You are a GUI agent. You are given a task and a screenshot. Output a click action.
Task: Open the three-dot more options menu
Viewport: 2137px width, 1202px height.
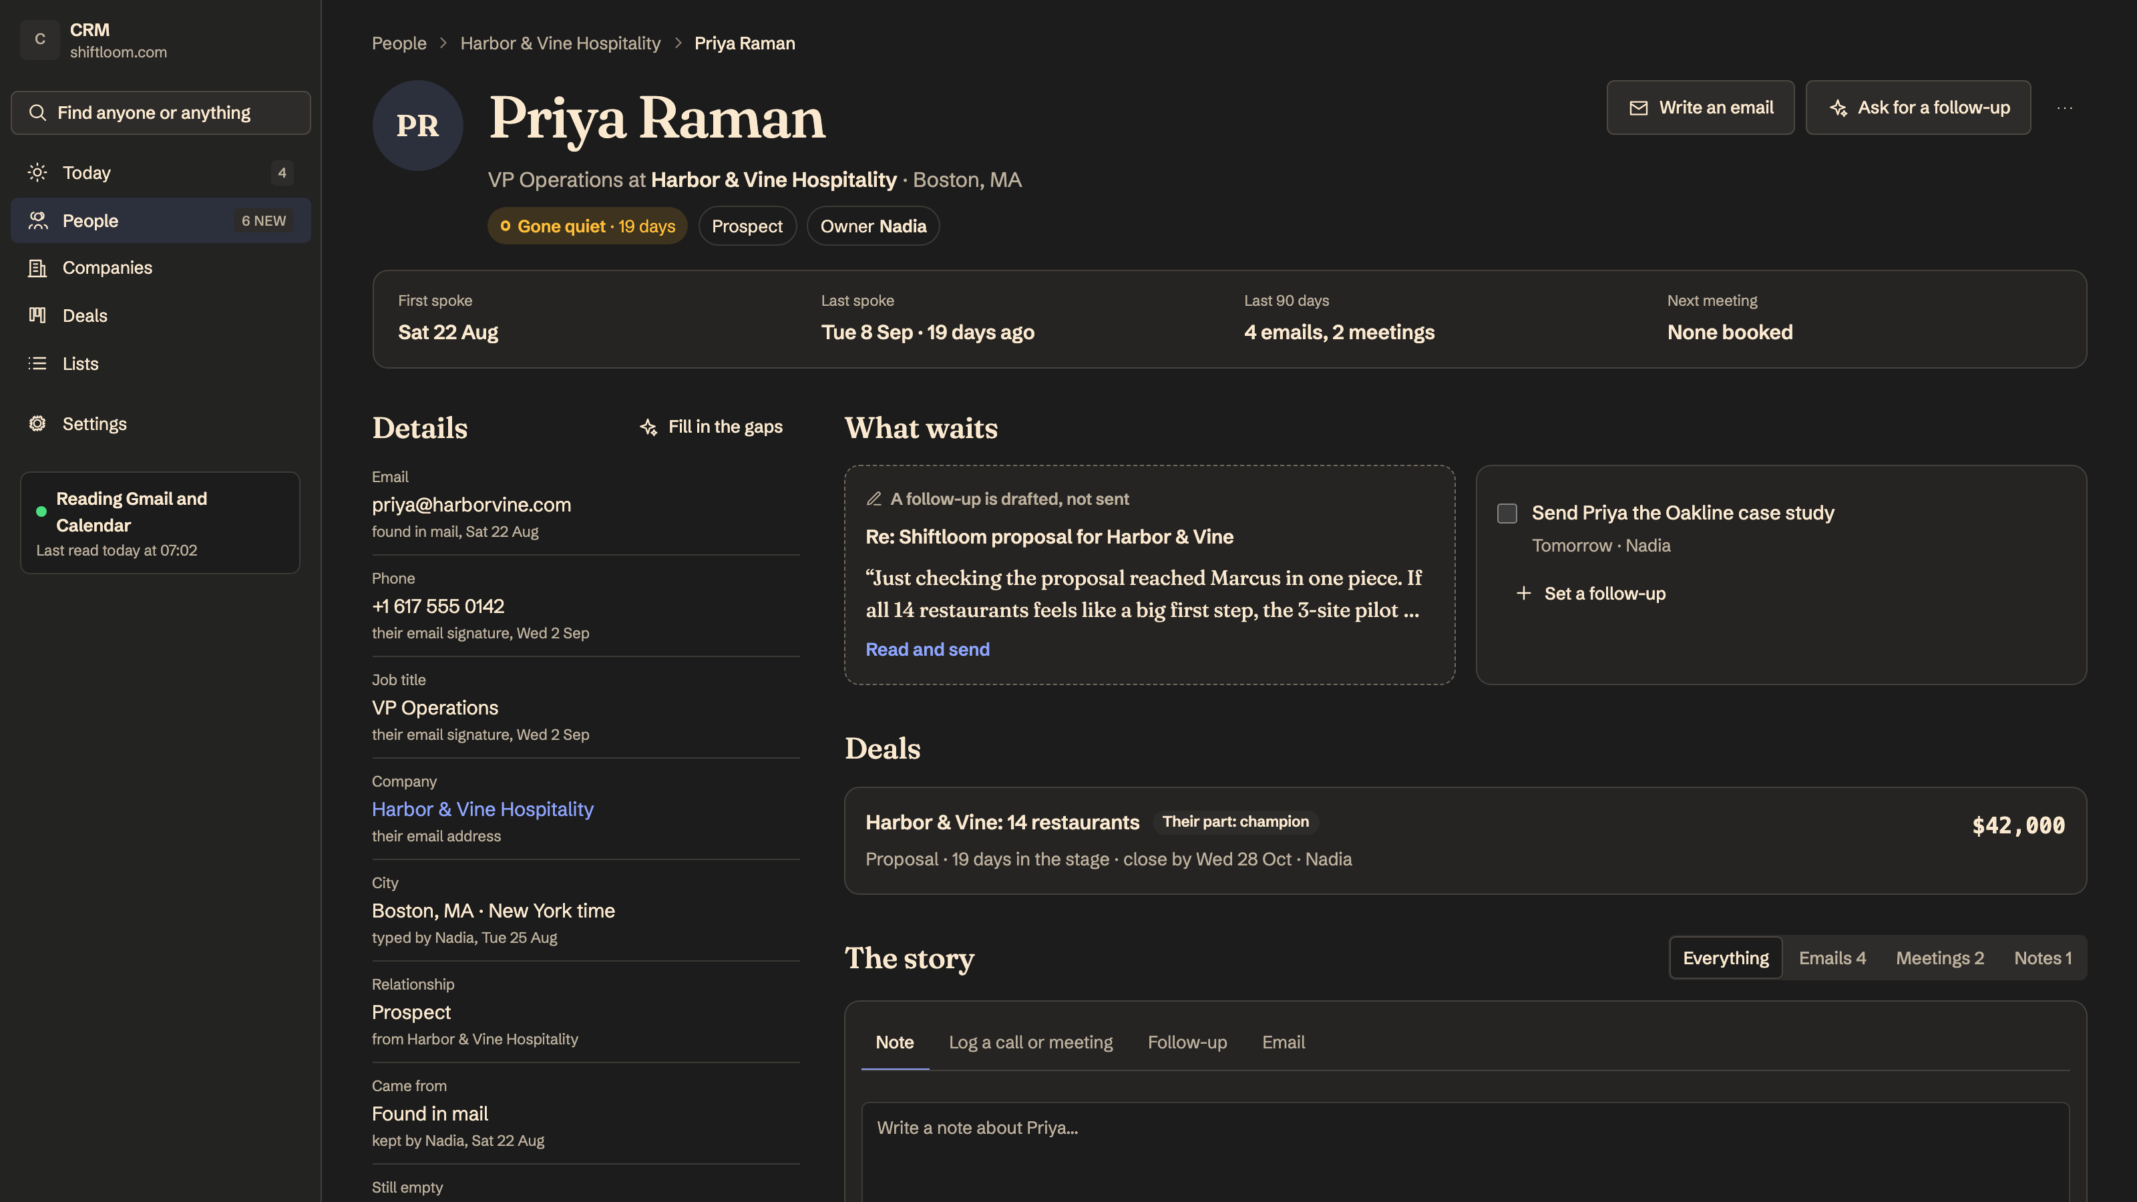(x=2065, y=108)
